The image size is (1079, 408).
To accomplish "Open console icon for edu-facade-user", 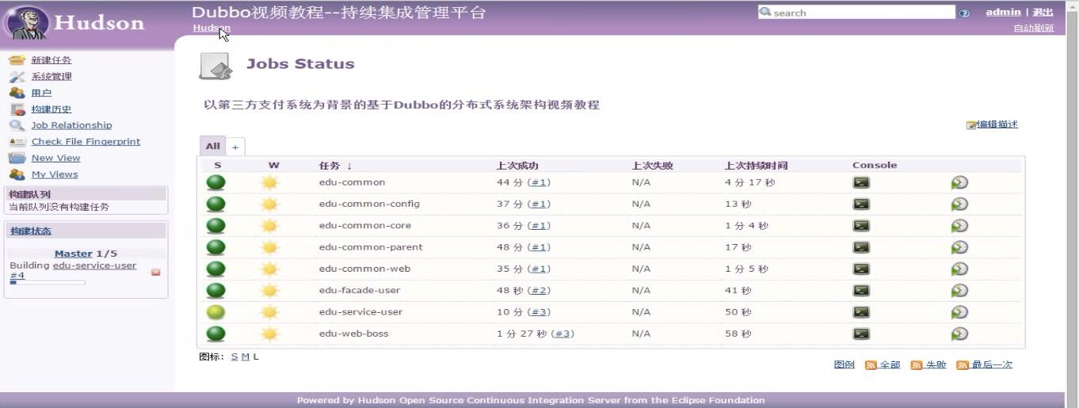I will pyautogui.click(x=861, y=290).
